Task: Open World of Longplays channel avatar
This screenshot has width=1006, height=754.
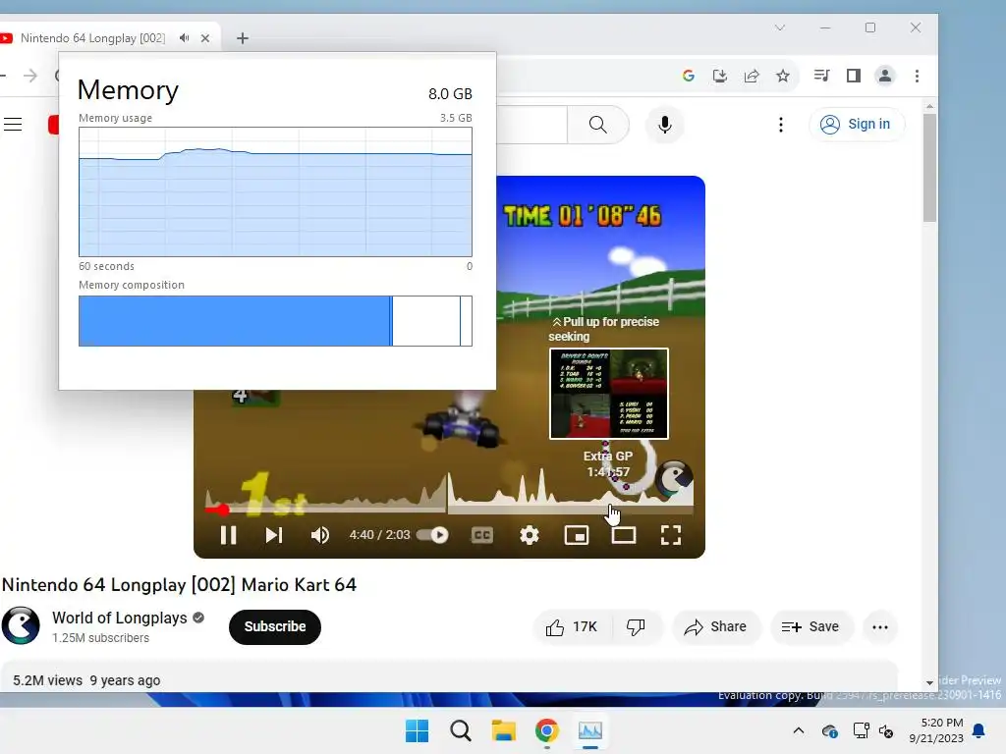Action: pos(21,625)
